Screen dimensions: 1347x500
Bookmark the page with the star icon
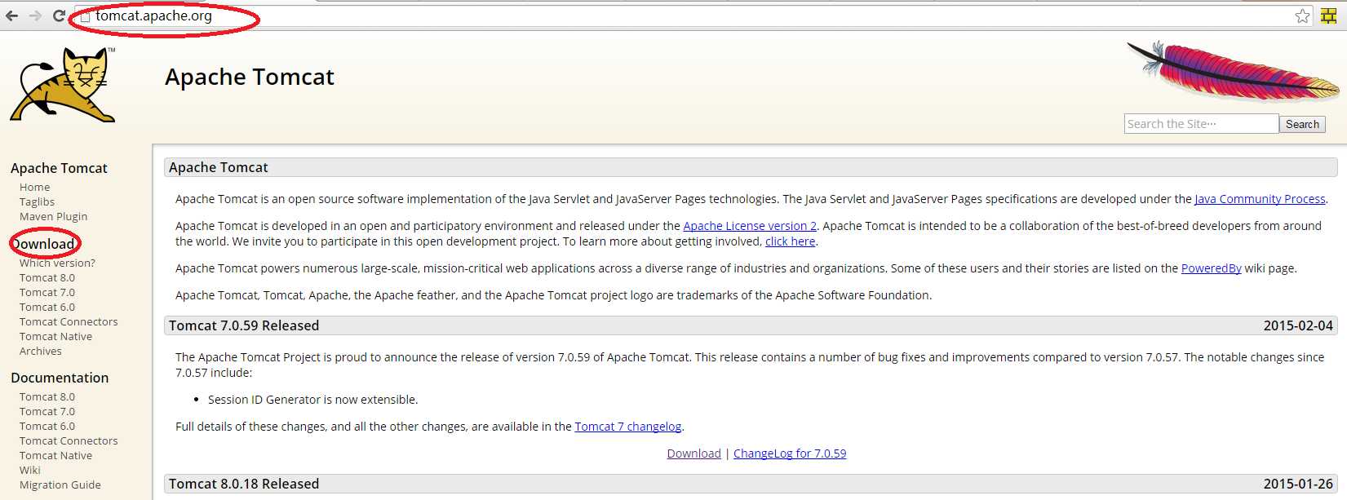coord(1302,15)
